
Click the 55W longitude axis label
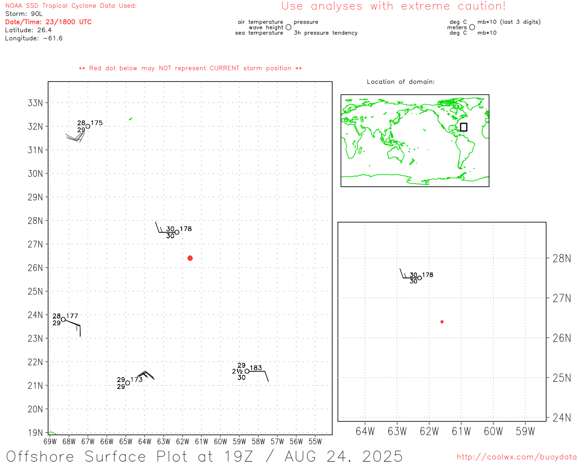click(x=315, y=442)
